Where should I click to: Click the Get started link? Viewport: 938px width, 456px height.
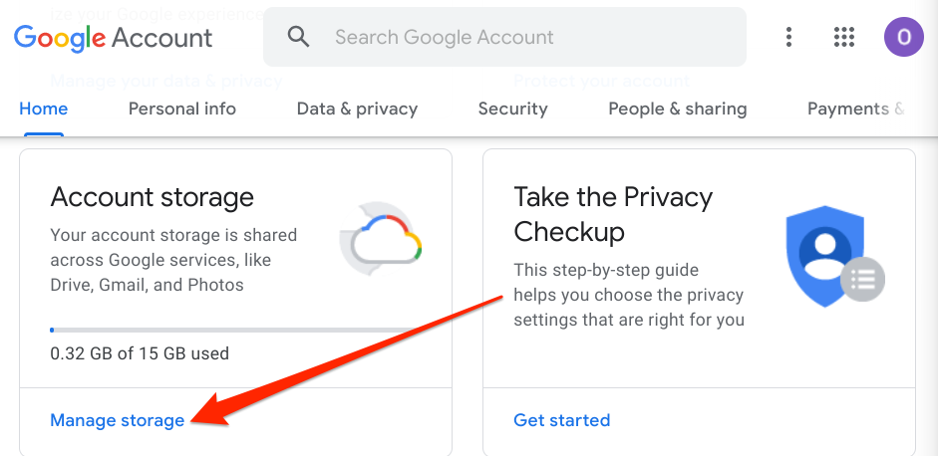[x=561, y=420]
